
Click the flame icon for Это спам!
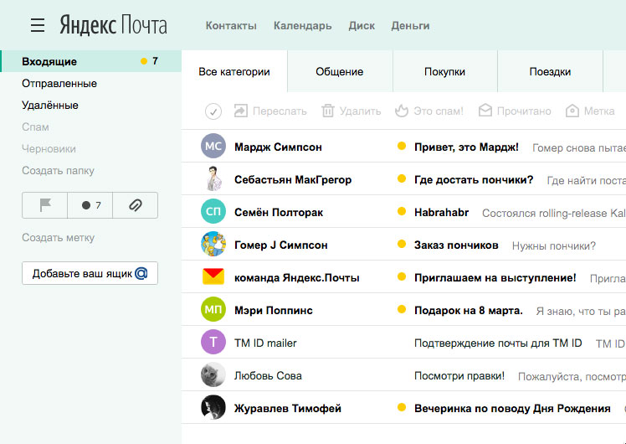[x=402, y=111]
